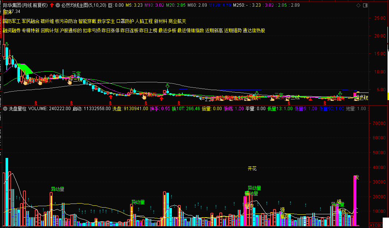Viewport: 389px width, 228px height.
Task: Open the 军民融合 concept tag
Action: tap(30, 22)
